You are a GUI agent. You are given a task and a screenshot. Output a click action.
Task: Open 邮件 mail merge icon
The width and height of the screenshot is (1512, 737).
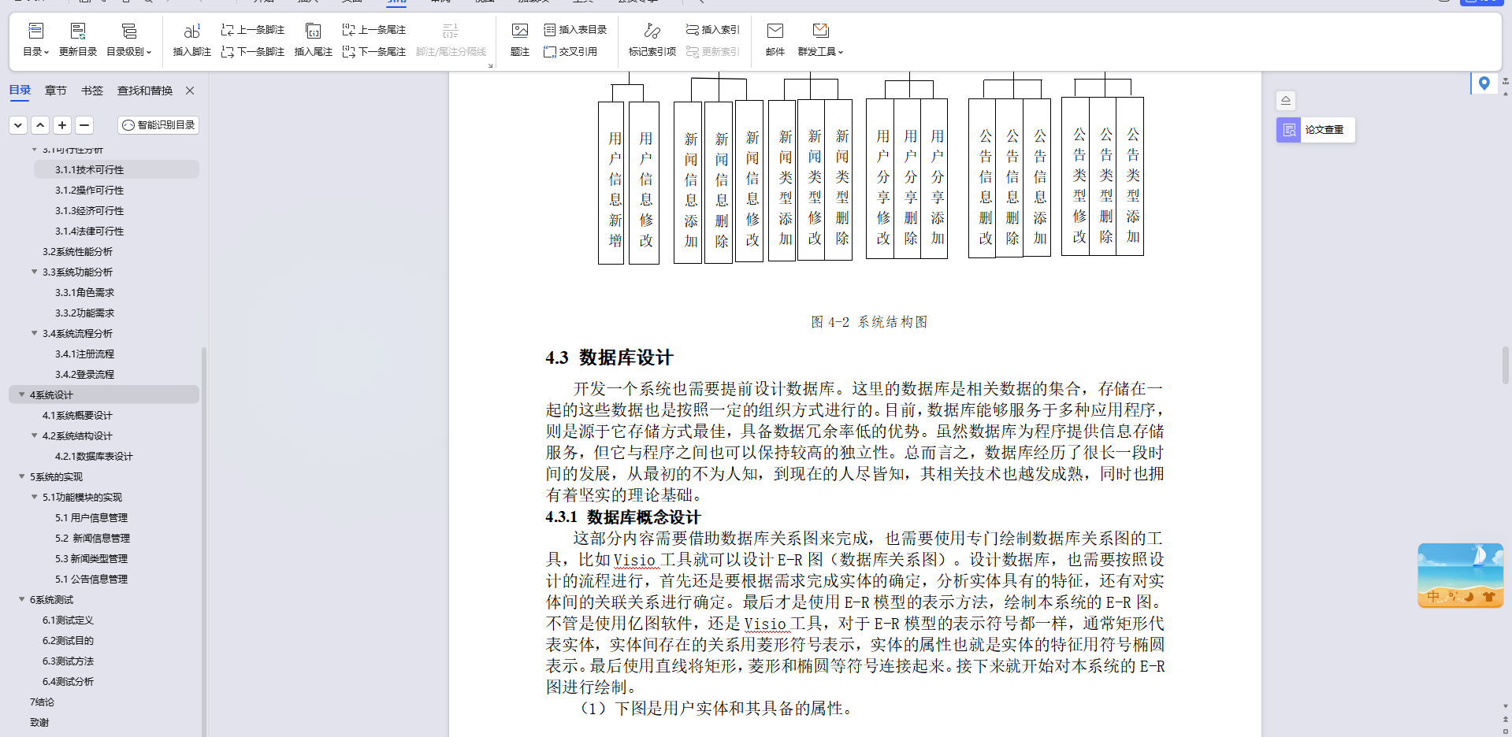point(775,39)
